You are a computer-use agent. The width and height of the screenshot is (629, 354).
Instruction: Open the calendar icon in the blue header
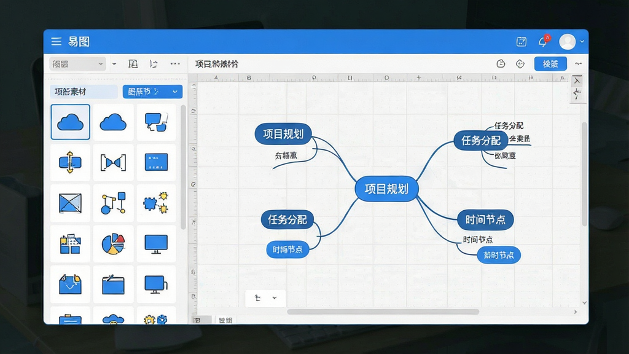point(521,41)
